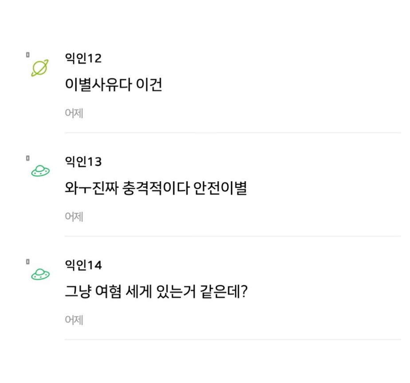Click the small gray marker above 익인12's avatar

(x=28, y=54)
